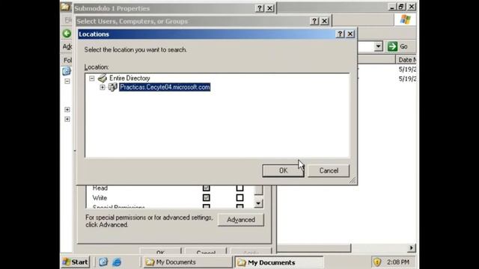The image size is (479, 269).
Task: Open the Advanced permissions settings
Action: [x=241, y=220]
